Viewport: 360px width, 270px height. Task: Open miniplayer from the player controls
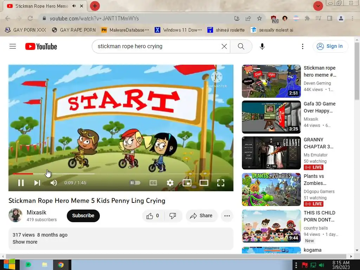[187, 183]
